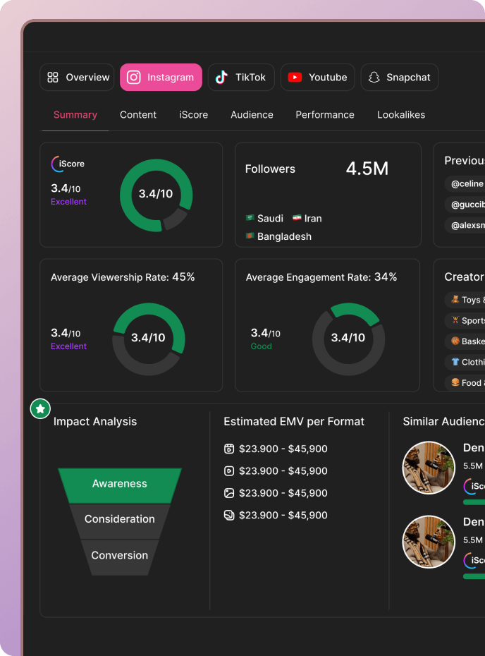Click the basketball category icon
The image size is (485, 656).
pos(455,341)
